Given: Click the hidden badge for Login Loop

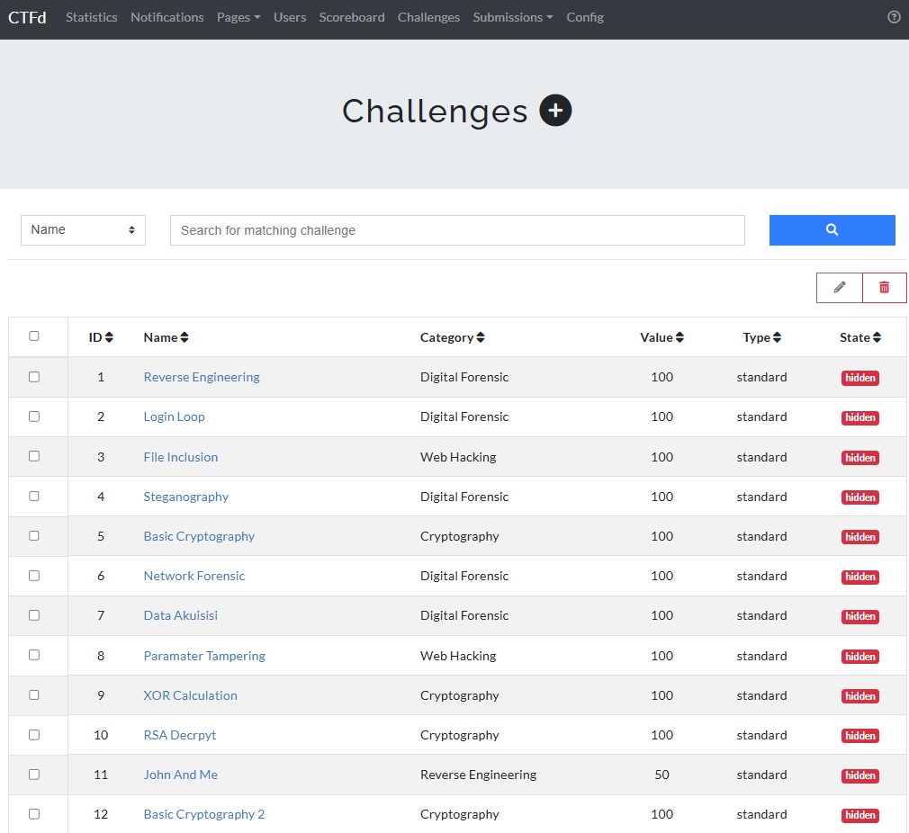Looking at the screenshot, I should [859, 417].
